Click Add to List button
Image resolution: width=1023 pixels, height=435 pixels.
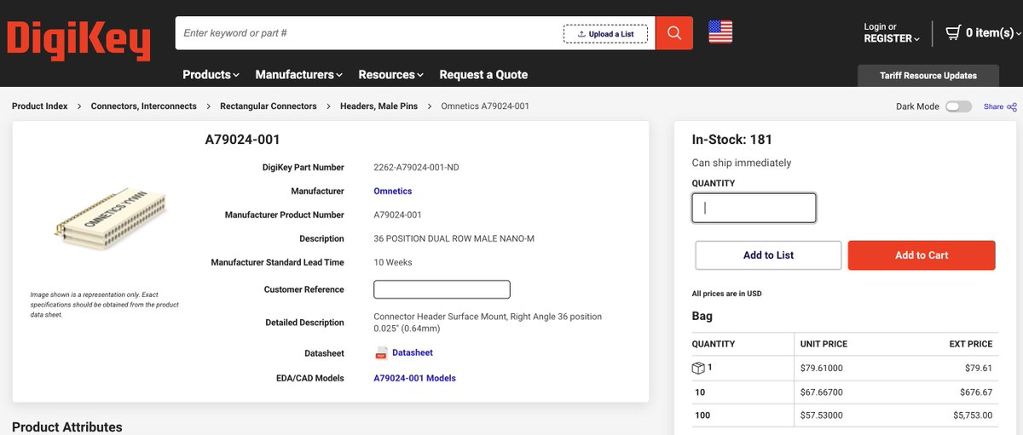768,255
